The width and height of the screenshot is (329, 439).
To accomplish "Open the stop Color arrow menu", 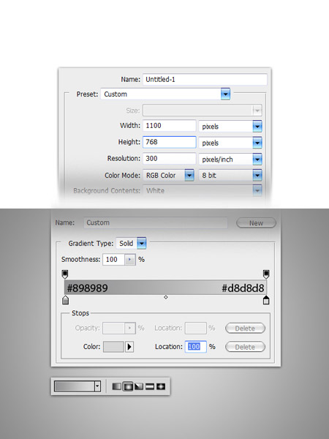I will click(129, 347).
